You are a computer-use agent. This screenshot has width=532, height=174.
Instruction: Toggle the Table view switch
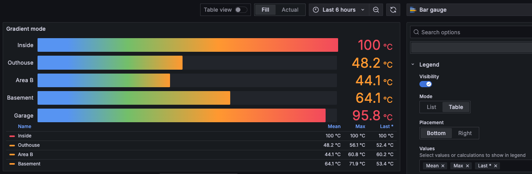click(x=241, y=10)
